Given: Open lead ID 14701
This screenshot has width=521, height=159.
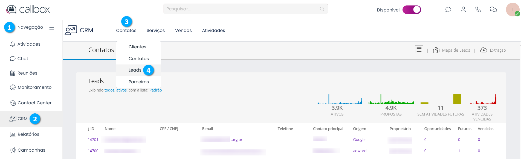Looking at the screenshot, I should point(93,140).
